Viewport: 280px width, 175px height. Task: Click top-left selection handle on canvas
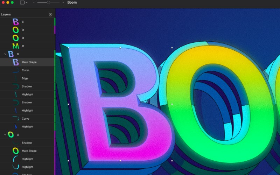coord(68,48)
